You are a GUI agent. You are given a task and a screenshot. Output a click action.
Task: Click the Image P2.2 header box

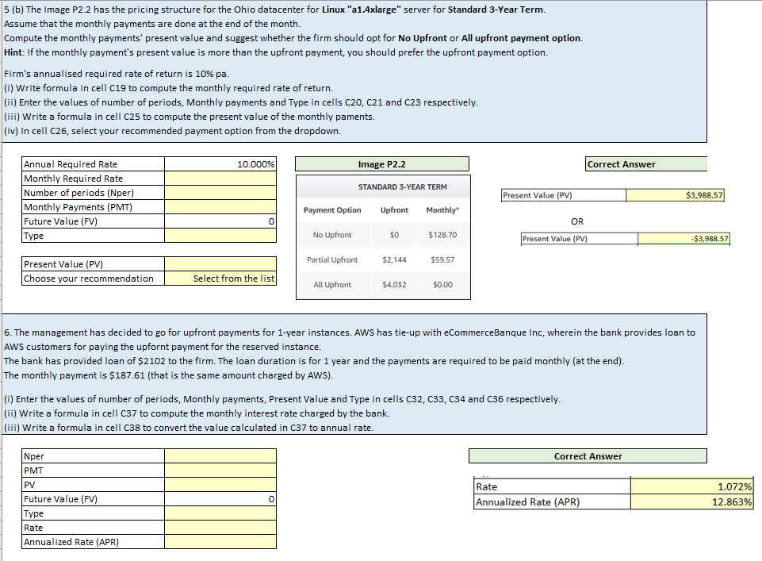[x=381, y=163]
